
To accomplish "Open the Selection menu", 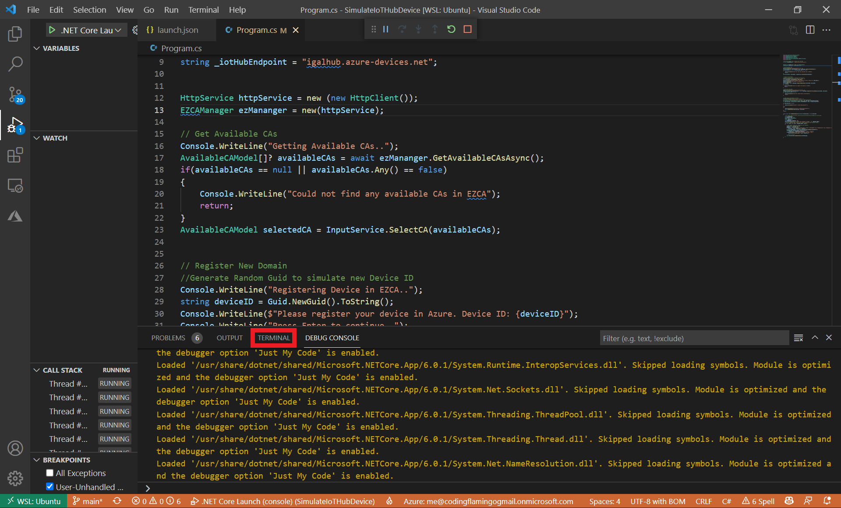I will (x=89, y=10).
